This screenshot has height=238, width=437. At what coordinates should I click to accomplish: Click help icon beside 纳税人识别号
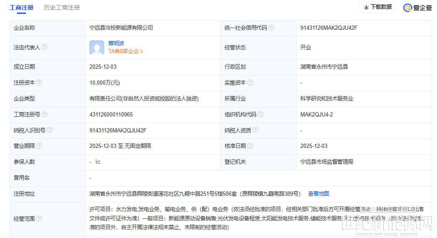(49, 130)
